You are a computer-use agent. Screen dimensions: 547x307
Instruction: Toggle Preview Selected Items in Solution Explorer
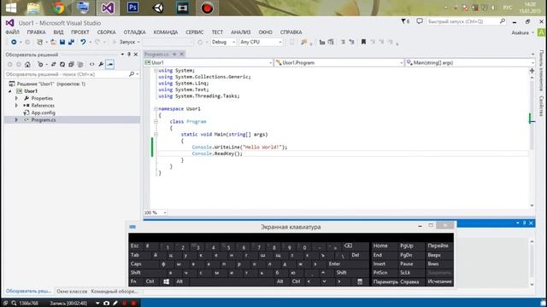(110, 65)
